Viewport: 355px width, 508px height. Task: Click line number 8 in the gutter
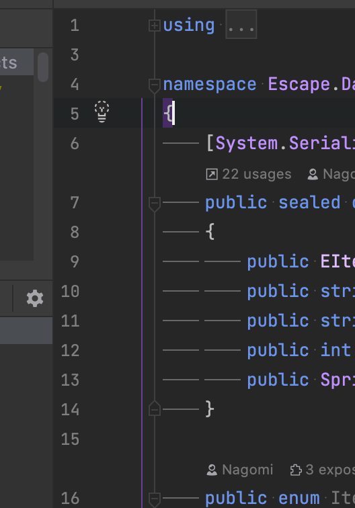pyautogui.click(x=75, y=232)
